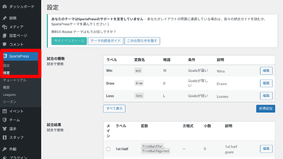Open Leagues submenu item
Image resolution: width=283 pixels, height=159 pixels.
[9, 95]
